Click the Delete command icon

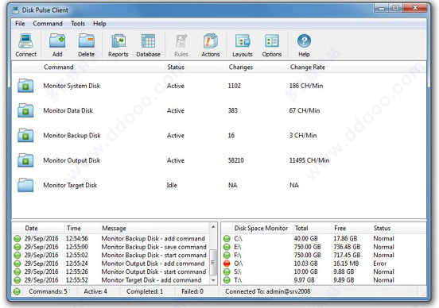tap(86, 41)
